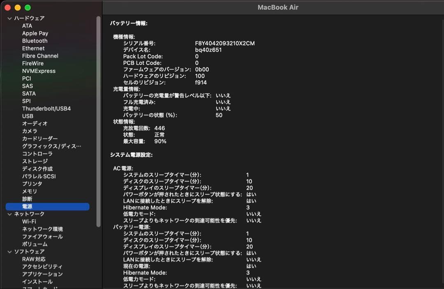444x289 pixels.
Task: View USB device information
Action: [x=28, y=116]
